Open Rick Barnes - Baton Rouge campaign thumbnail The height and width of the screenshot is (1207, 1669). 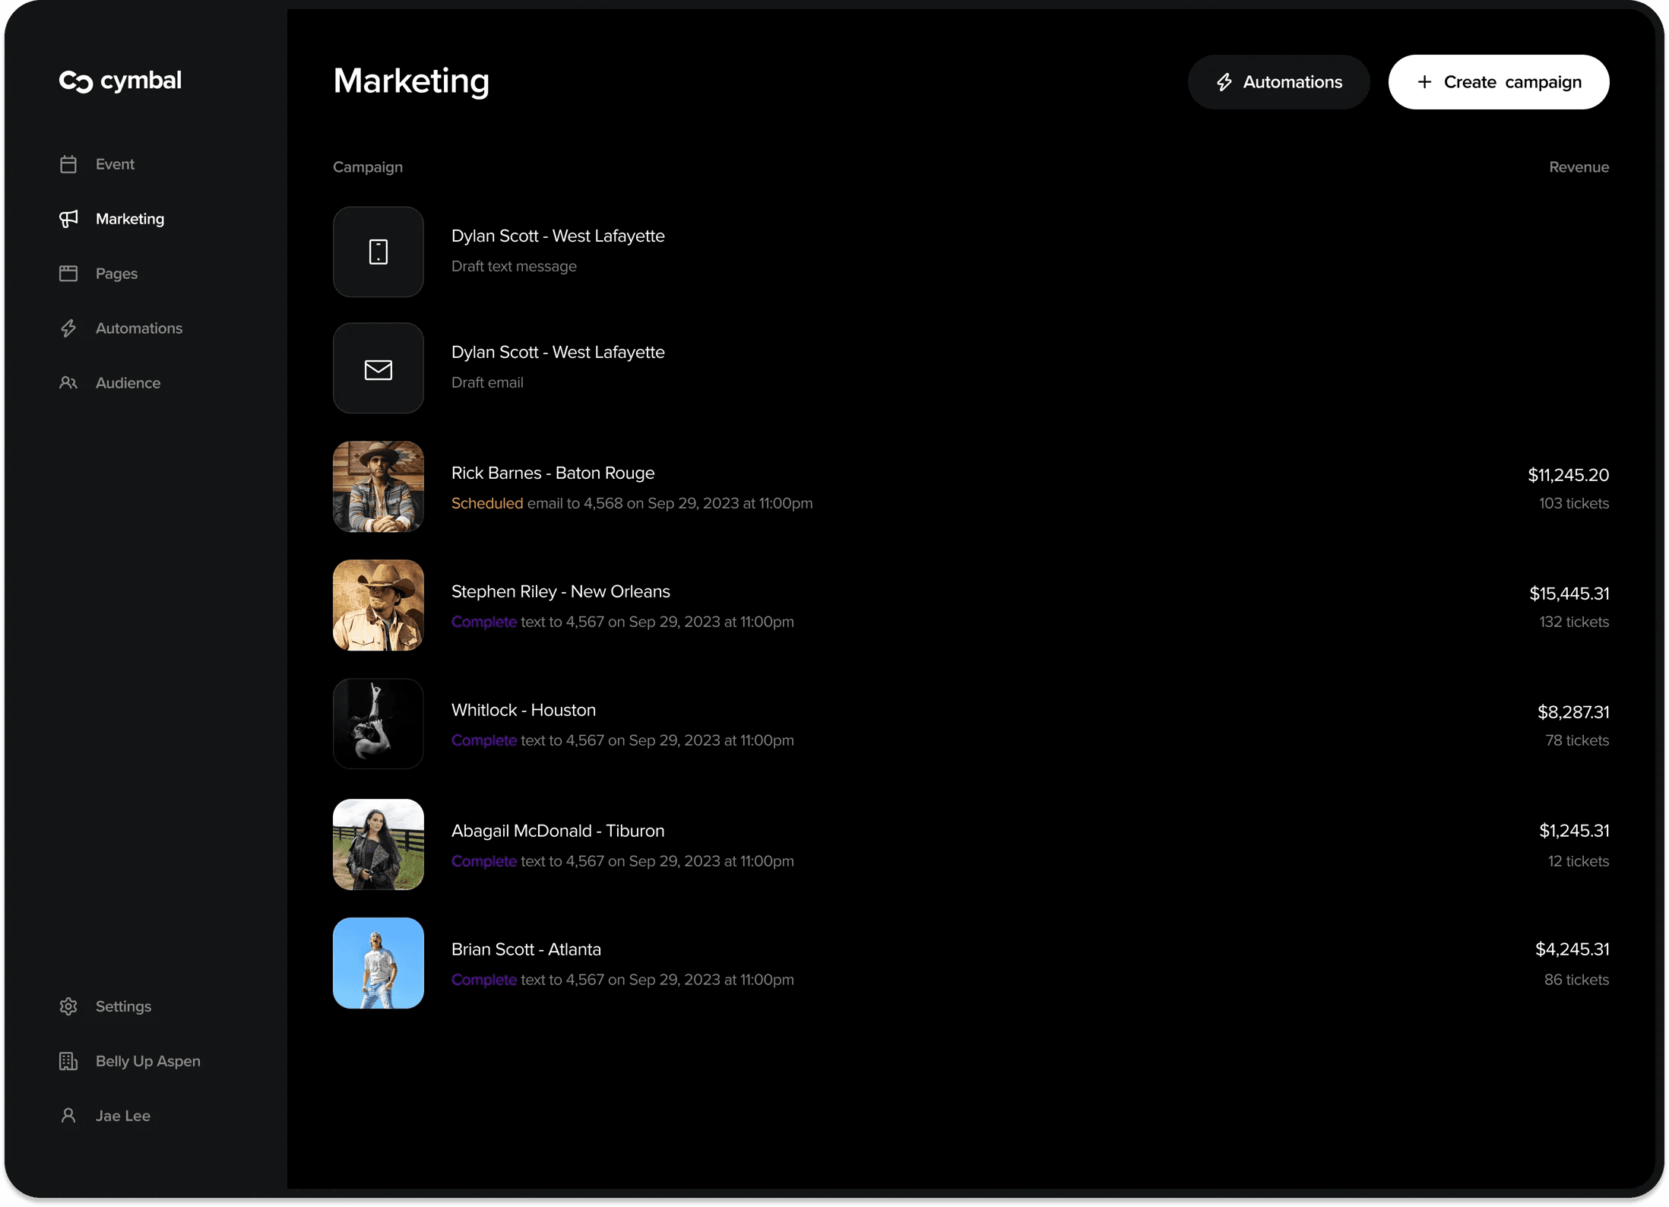[x=378, y=486]
